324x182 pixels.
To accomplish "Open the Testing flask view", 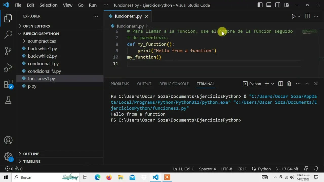I will [8, 100].
